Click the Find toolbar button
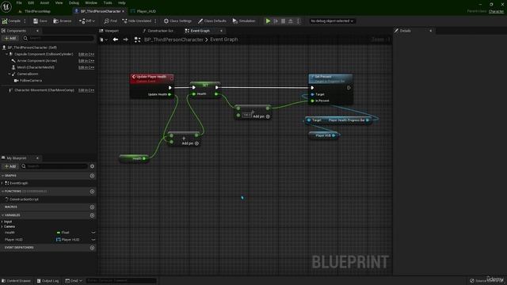The image size is (507, 285). click(111, 21)
